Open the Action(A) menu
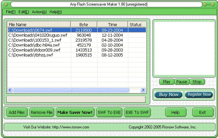218x138 pixels. 39,12
